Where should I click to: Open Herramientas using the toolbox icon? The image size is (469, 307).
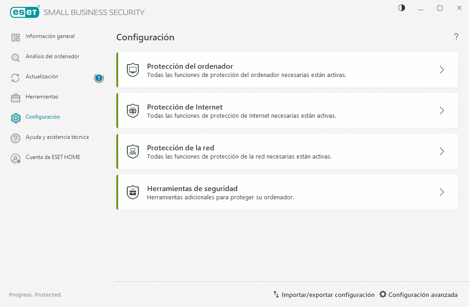(15, 97)
